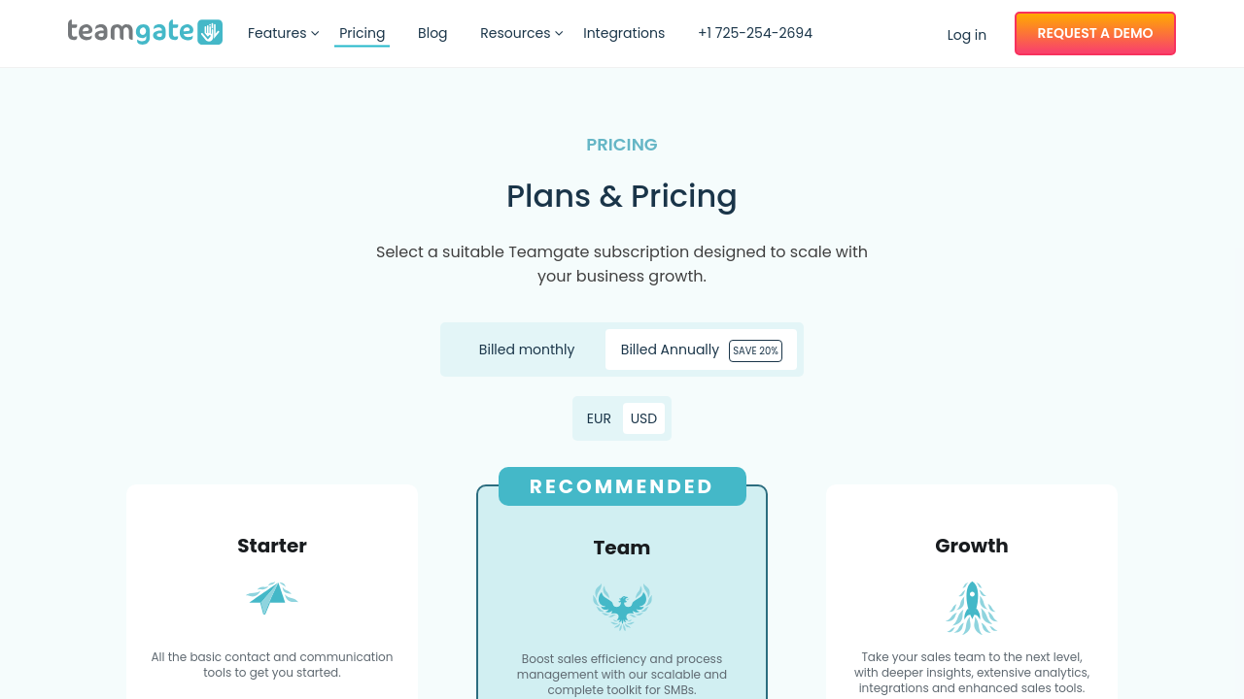
Task: Select USD currency
Action: coord(643,418)
